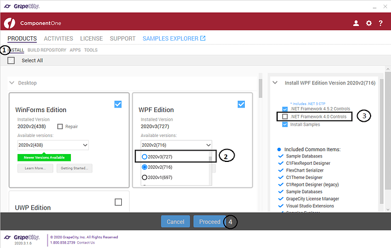Screen dimensions: 391x248
Task: Switch to the SUPPORT tab
Action: point(123,39)
